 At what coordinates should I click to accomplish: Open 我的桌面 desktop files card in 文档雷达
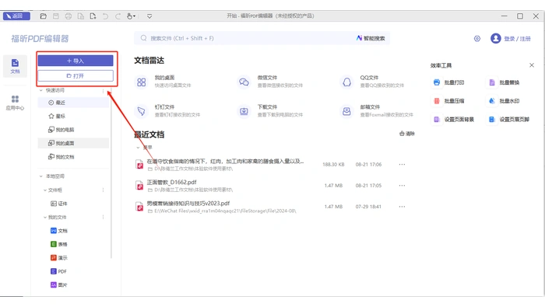click(x=163, y=82)
